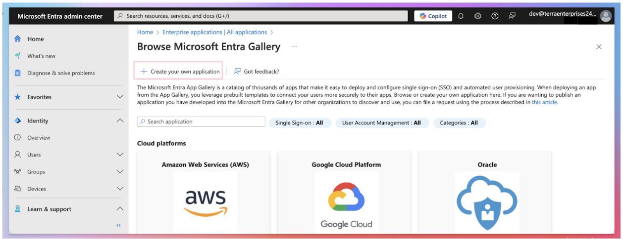
Task: Focus the top search resources box
Action: [x=262, y=16]
